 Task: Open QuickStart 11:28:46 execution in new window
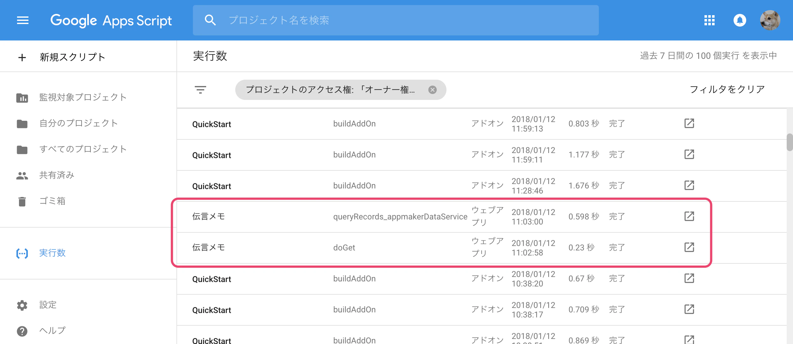click(689, 185)
